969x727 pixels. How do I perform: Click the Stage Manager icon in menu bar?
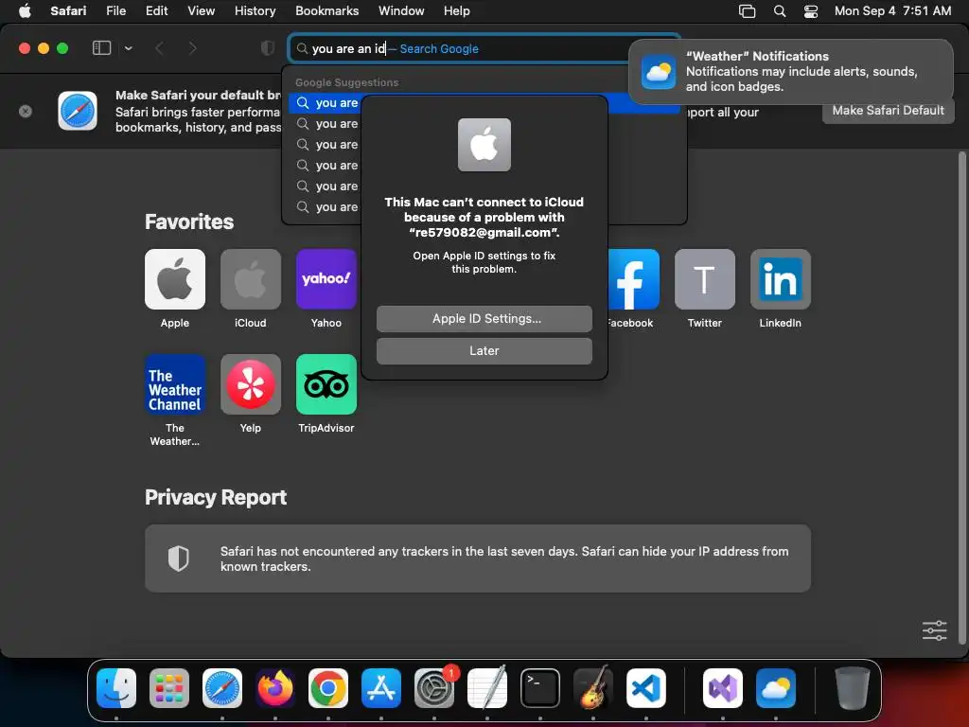pyautogui.click(x=748, y=11)
